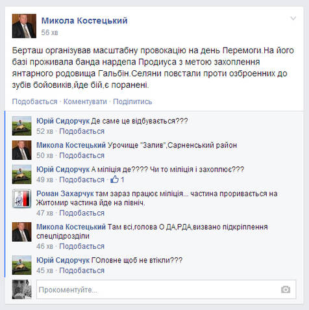Open the 56 хв post timestamp
Image resolution: width=309 pixels, height=310 pixels.
pyautogui.click(x=49, y=32)
